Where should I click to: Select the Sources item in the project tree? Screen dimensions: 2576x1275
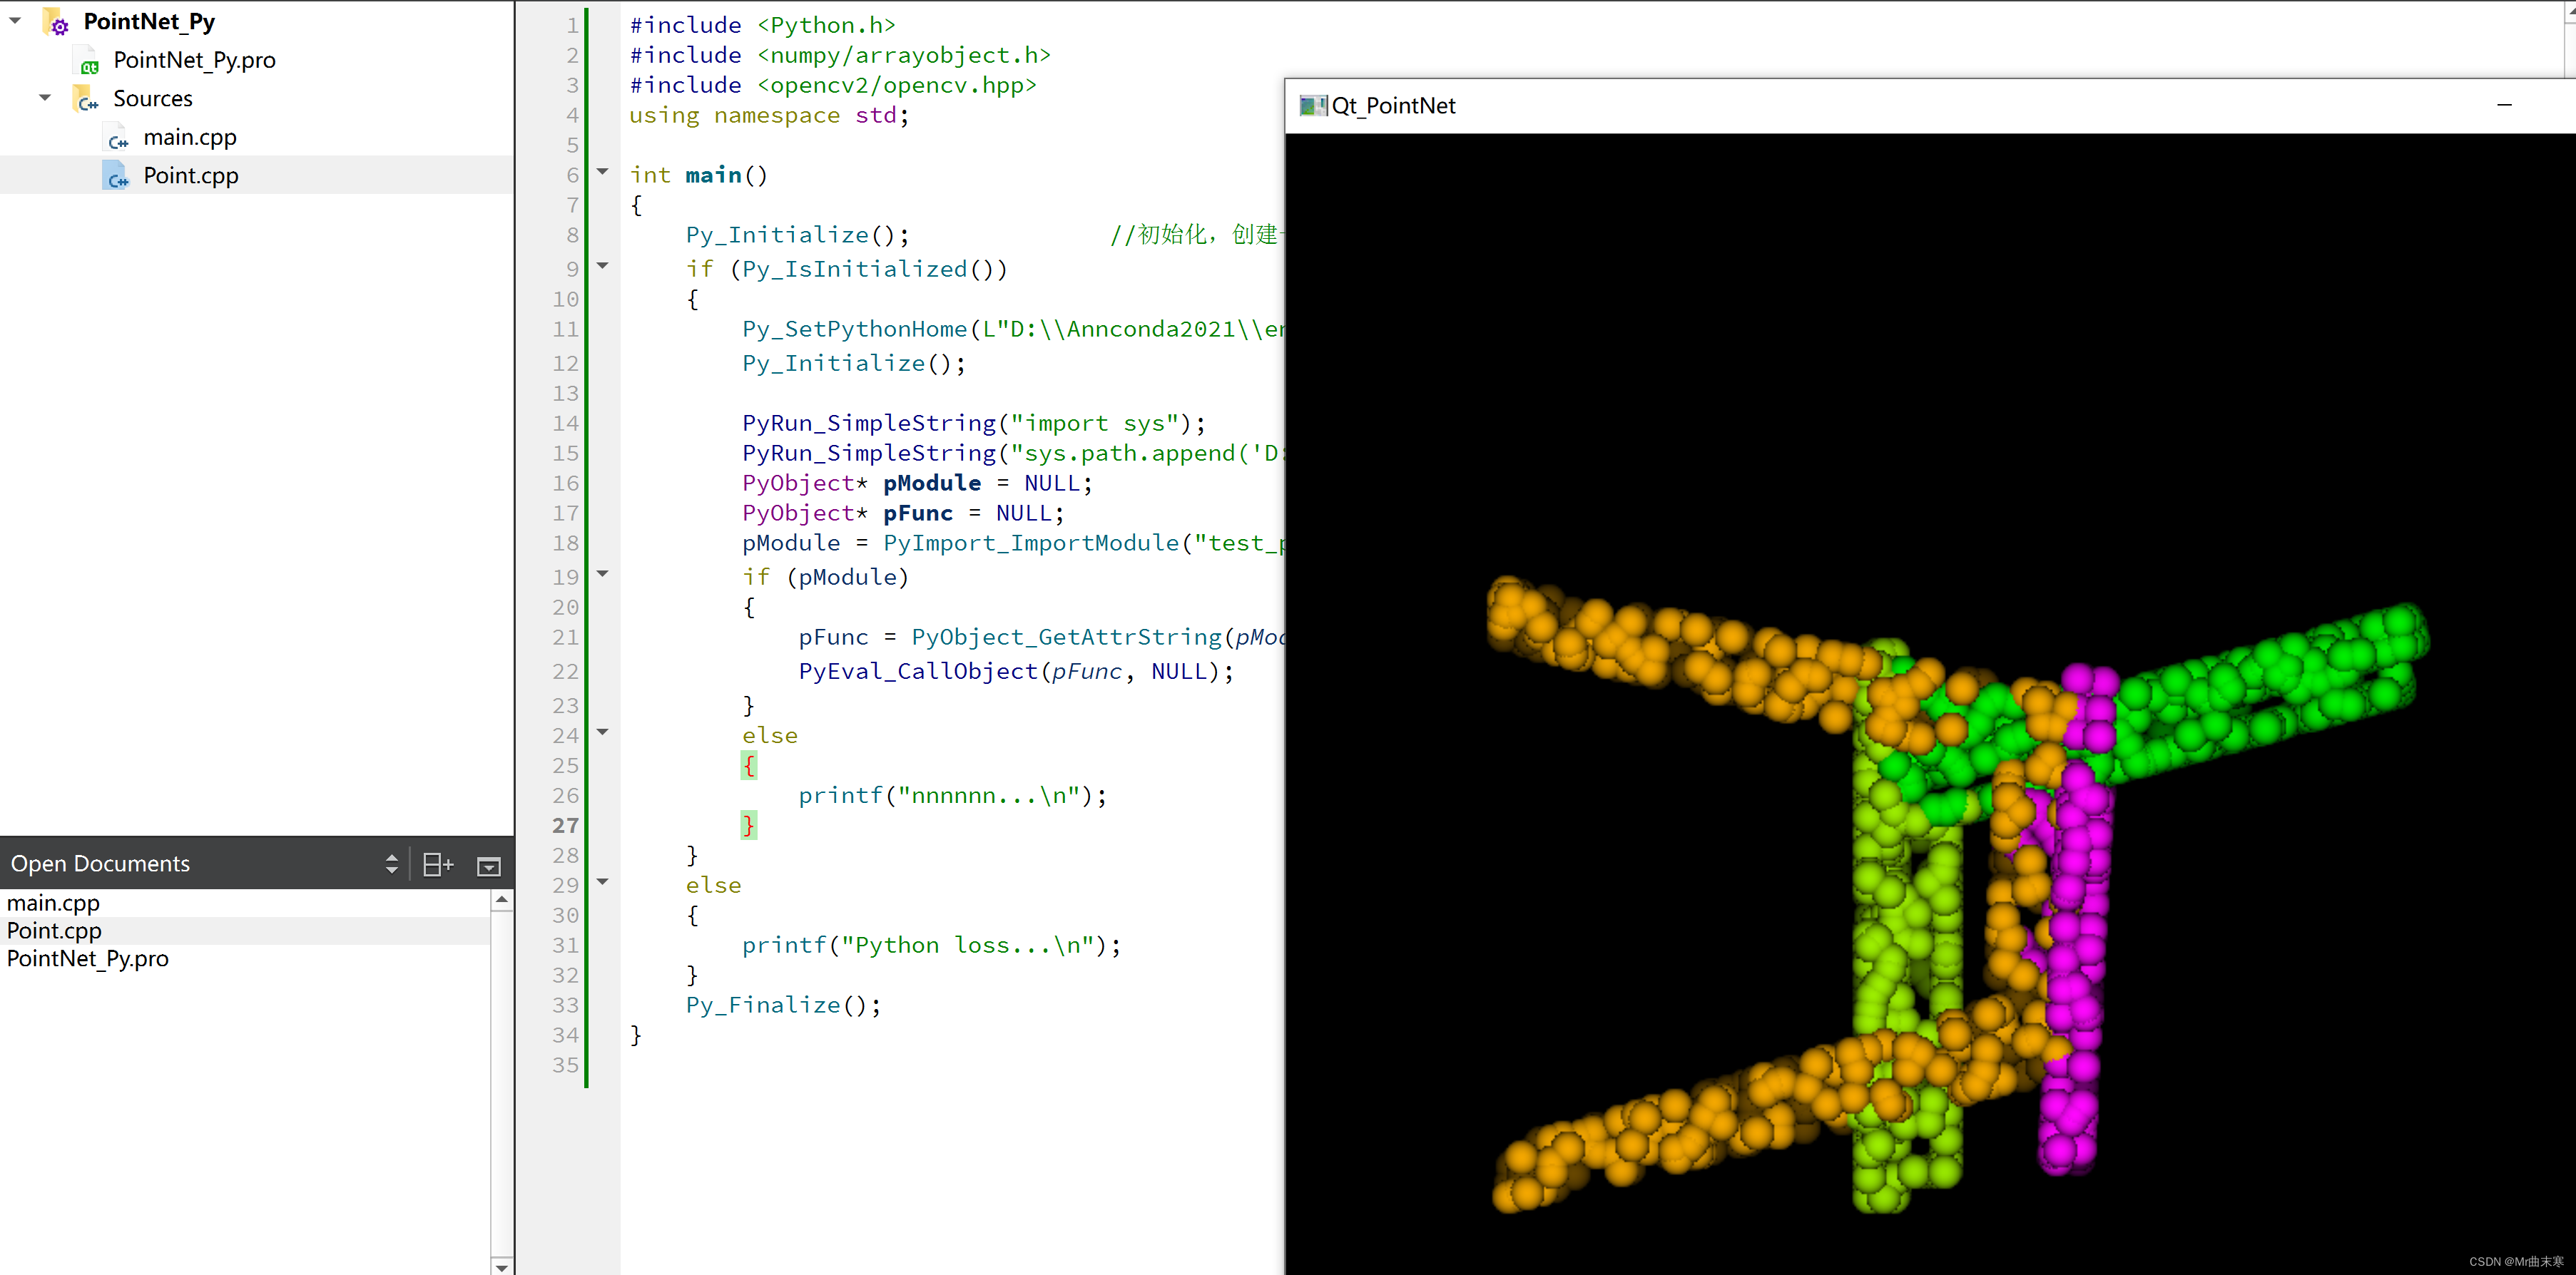coord(151,98)
